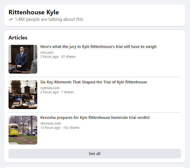Click the cnn.com source label
Image resolution: width=190 pixels, height=168 pixels.
coord(47,52)
